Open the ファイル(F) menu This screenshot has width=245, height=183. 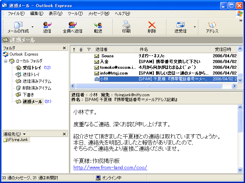tap(16, 14)
